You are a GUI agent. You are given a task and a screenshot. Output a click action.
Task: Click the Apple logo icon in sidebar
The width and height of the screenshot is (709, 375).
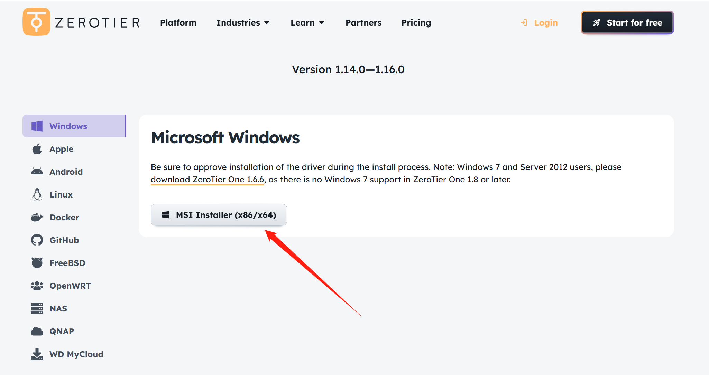pyautogui.click(x=37, y=149)
